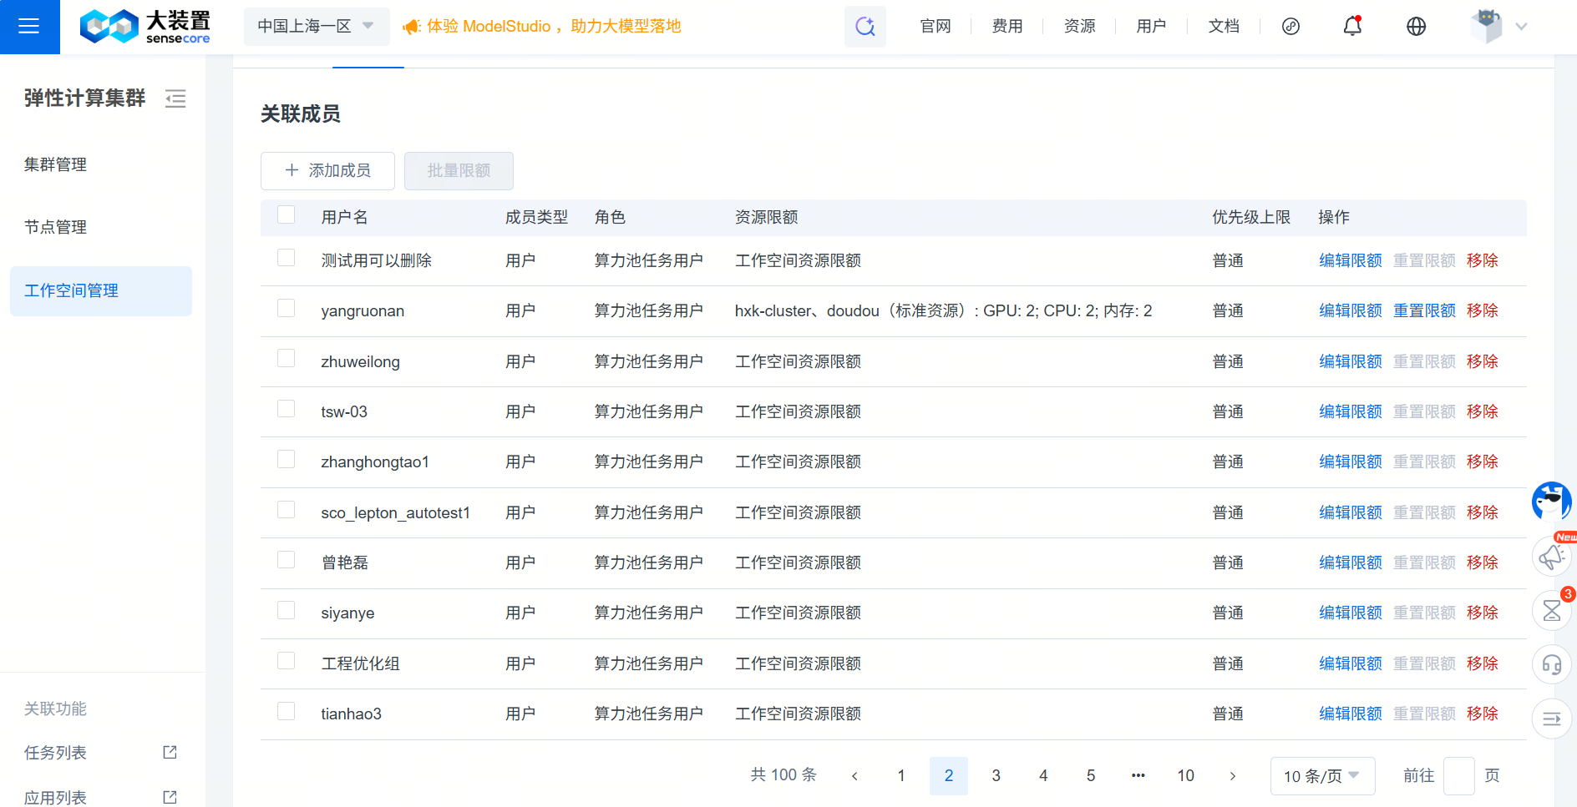Screen dimensions: 1577x807
Task: Open the headset customer support icon
Action: 1551,665
